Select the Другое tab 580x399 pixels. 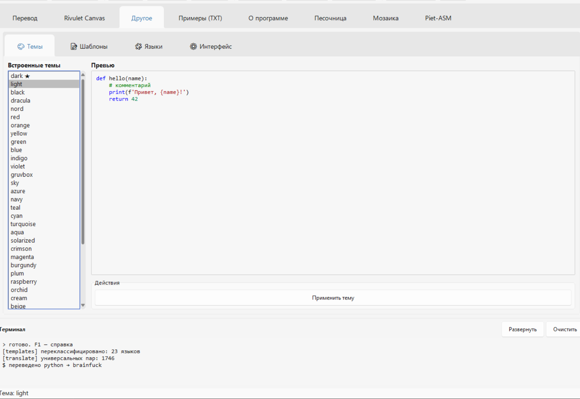pos(142,18)
